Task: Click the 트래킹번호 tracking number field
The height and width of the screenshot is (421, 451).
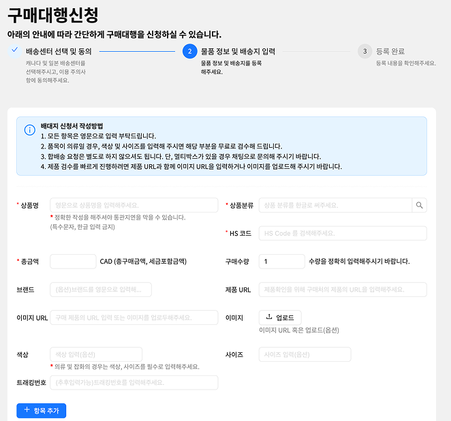Action: click(x=134, y=382)
